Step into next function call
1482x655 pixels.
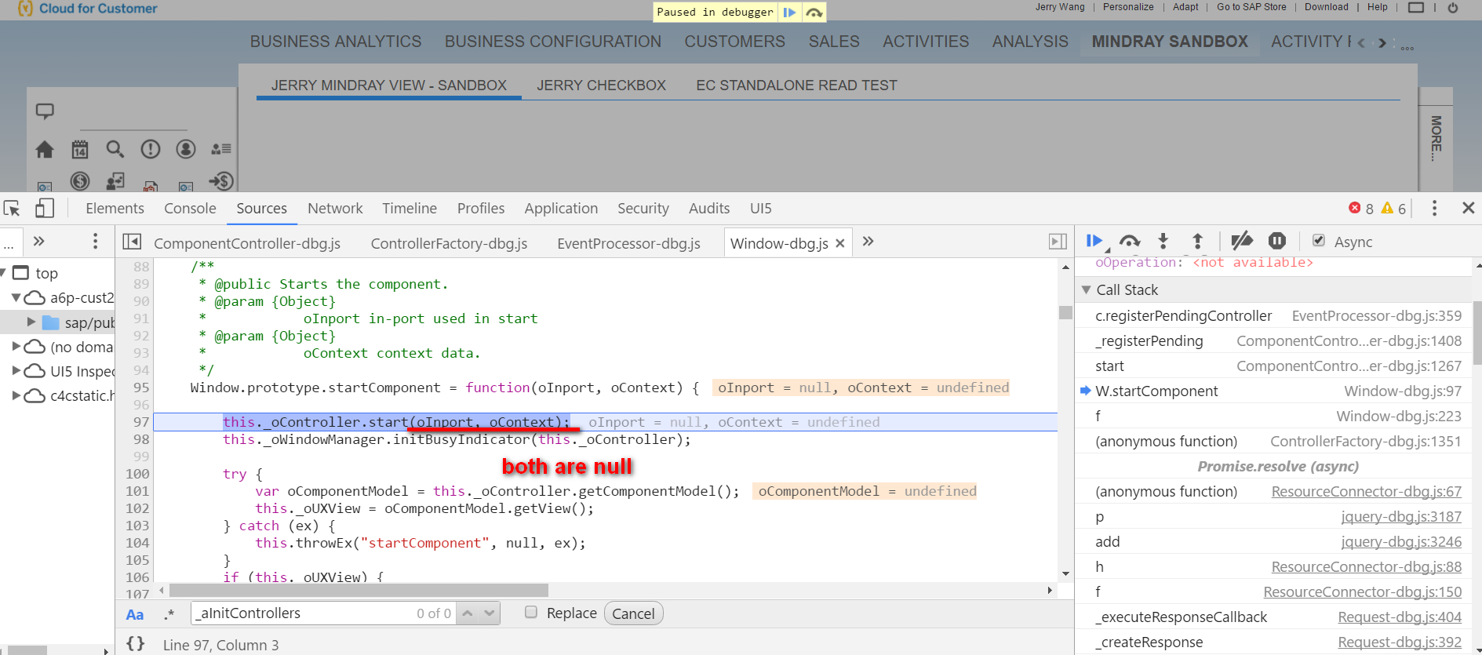[x=1163, y=242]
